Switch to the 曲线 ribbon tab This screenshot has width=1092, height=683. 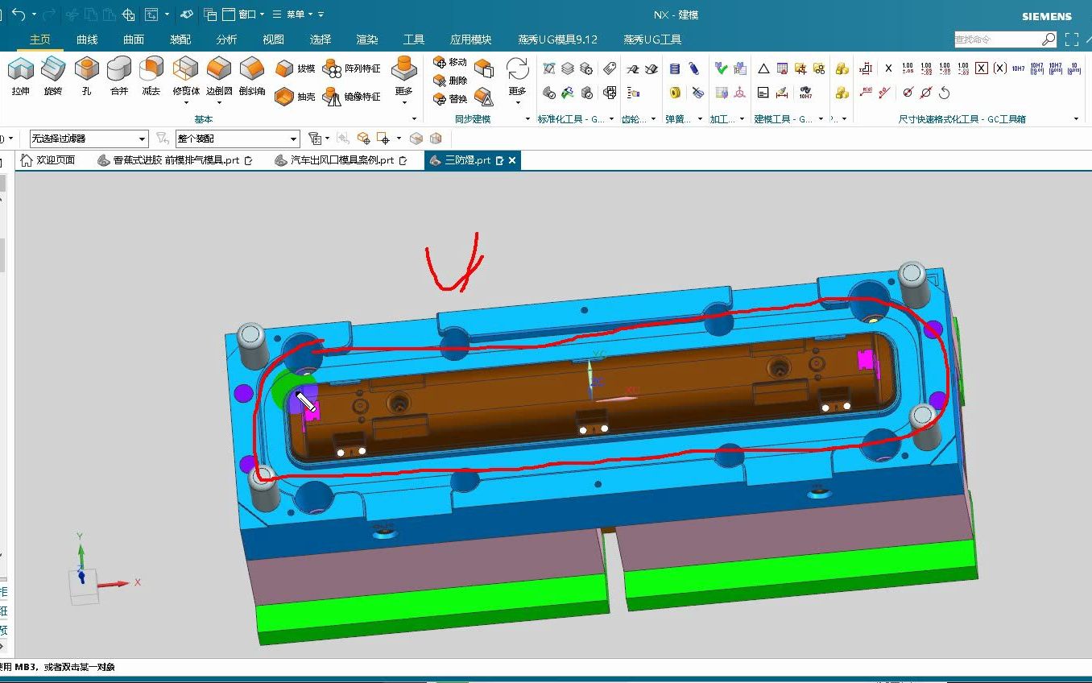(87, 39)
